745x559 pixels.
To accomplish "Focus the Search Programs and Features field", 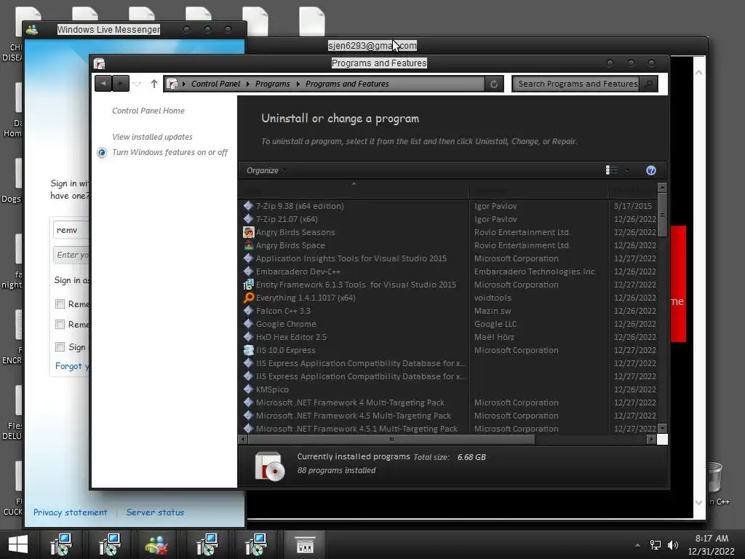I will 577,84.
